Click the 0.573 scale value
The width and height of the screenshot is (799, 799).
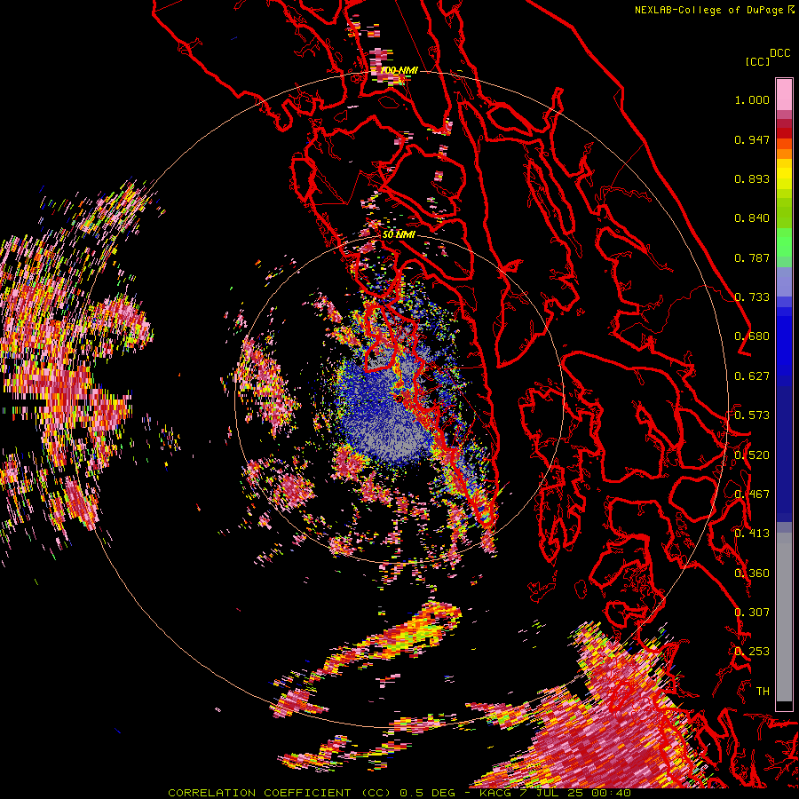tap(752, 415)
